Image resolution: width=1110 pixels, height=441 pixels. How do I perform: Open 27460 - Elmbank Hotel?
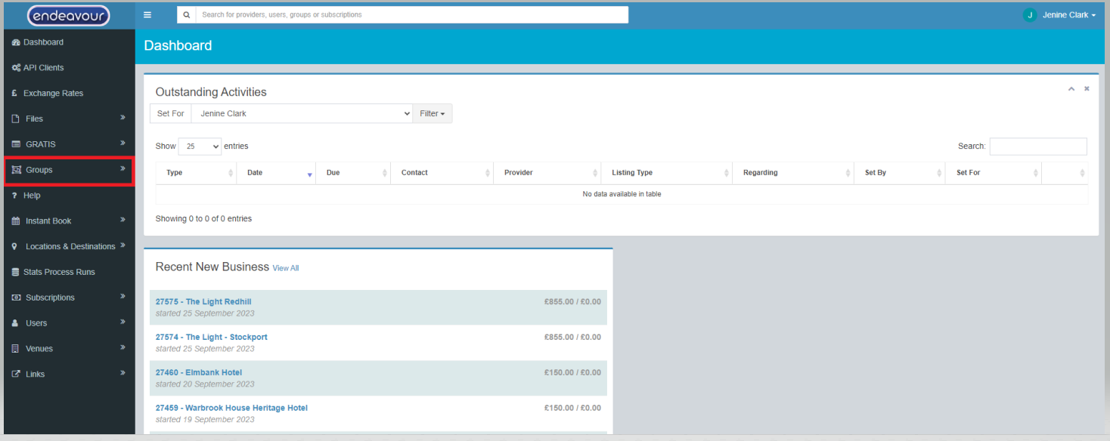pos(199,373)
